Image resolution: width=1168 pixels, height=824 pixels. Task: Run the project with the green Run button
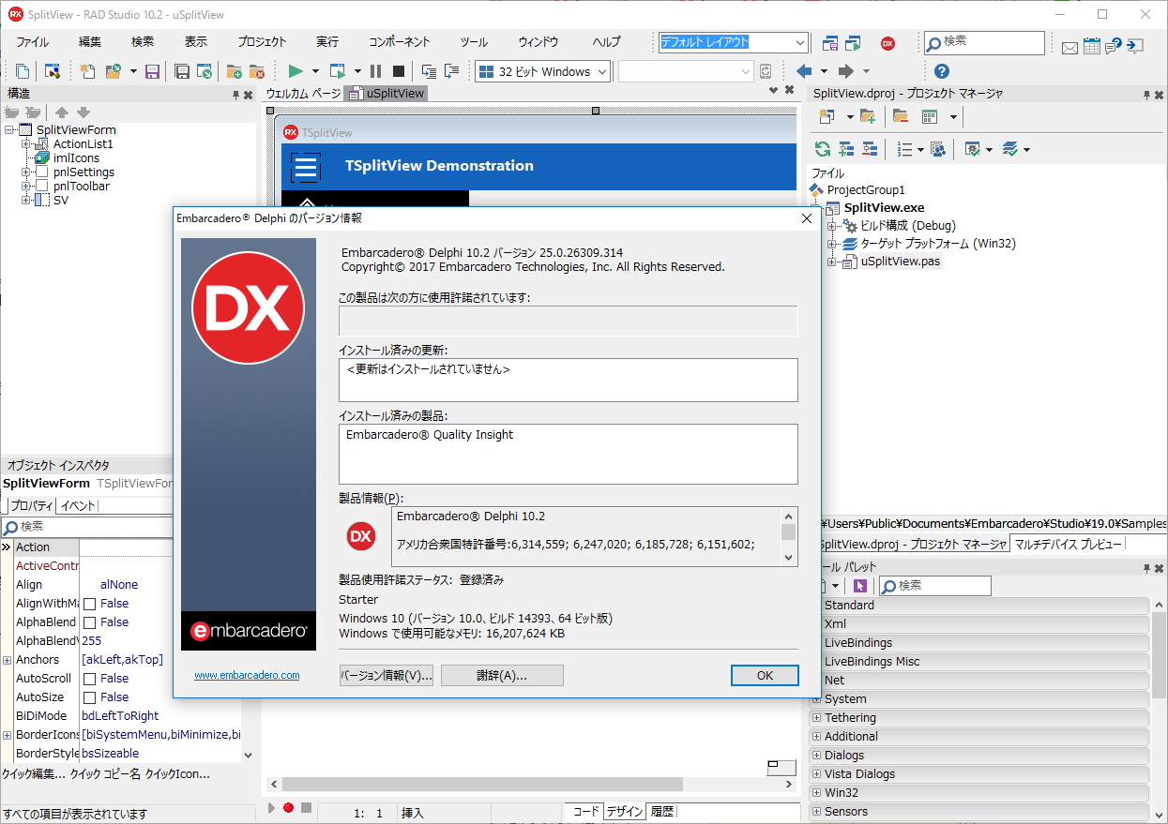tap(296, 70)
